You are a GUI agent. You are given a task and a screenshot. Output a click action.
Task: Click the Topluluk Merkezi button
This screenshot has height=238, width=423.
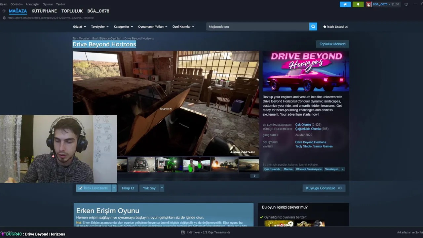tap(332, 44)
